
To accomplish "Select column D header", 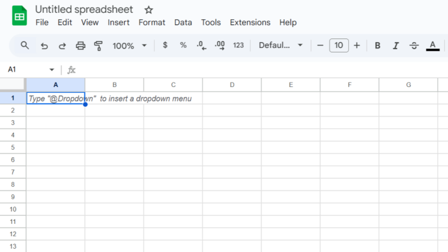I will tap(232, 85).
